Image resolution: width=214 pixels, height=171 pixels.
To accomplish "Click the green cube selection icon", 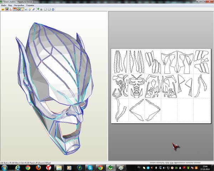I will [x=37, y=9].
